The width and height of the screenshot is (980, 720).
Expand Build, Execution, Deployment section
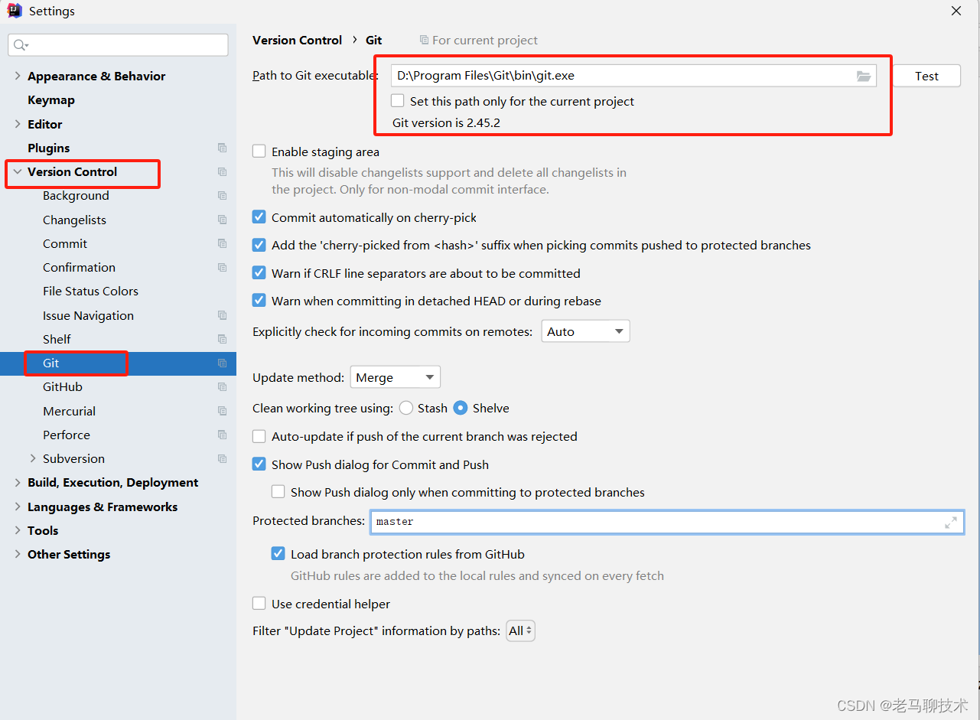[18, 482]
